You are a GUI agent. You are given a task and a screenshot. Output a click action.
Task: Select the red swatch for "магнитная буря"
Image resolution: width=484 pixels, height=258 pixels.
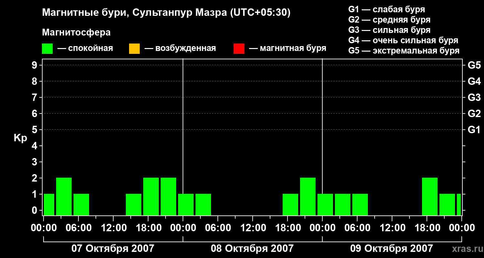click(x=239, y=49)
